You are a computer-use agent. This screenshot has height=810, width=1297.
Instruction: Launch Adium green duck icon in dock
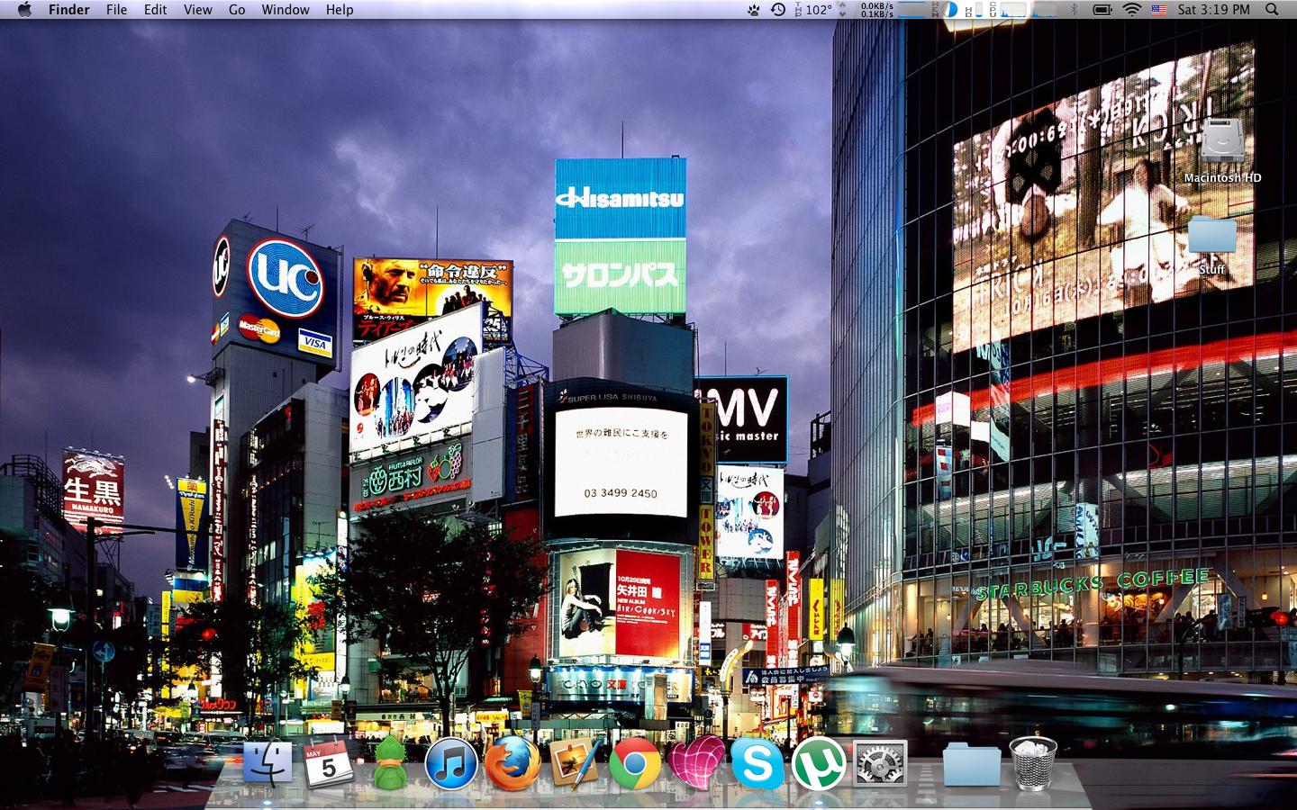(389, 764)
